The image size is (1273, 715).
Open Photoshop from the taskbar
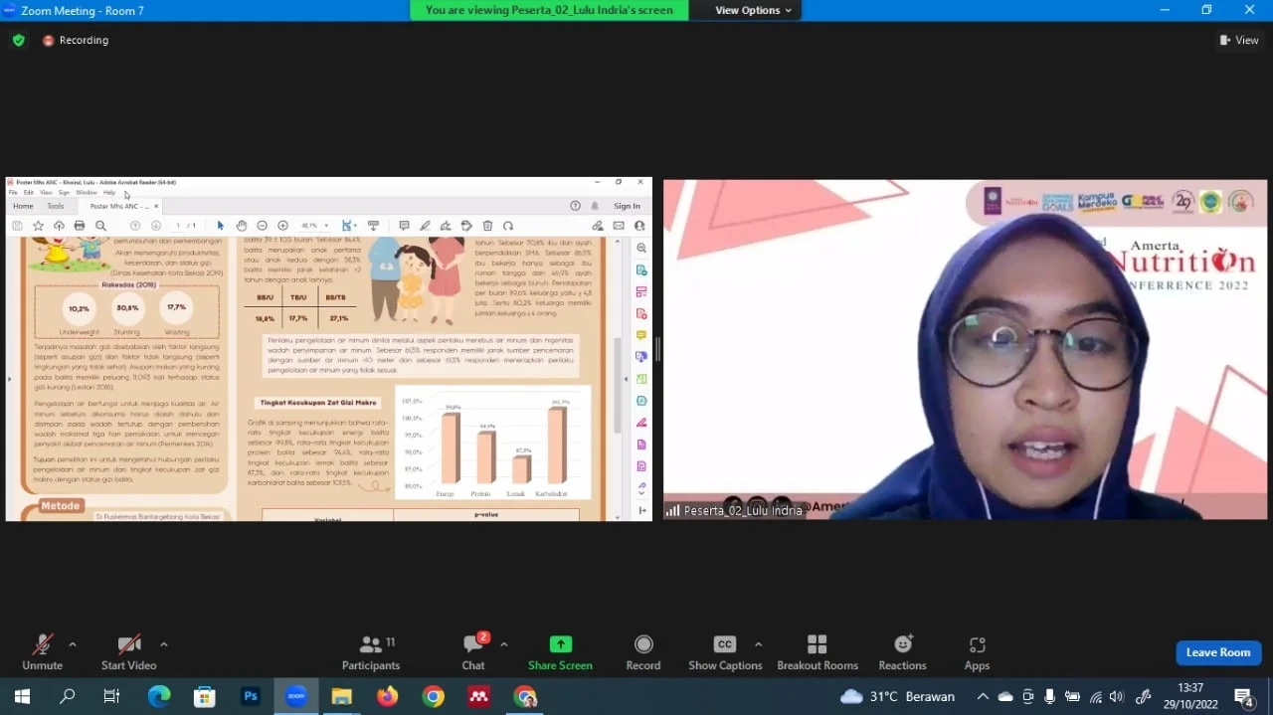251,696
